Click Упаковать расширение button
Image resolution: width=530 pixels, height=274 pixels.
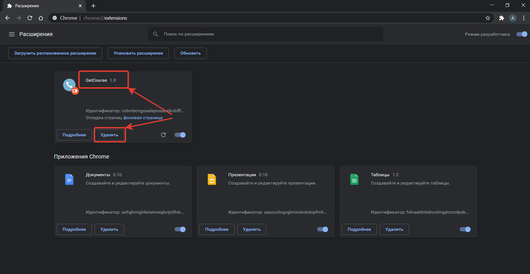point(138,53)
